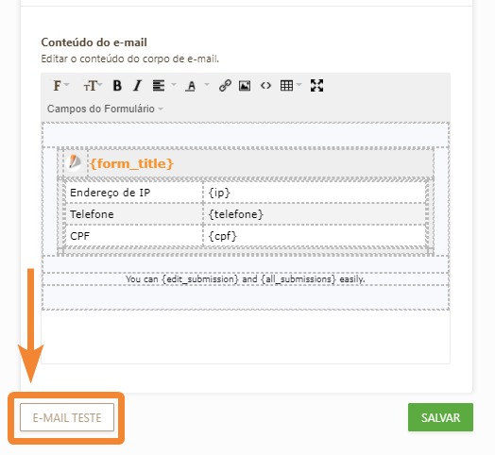Click the {cpf} field value cell
Viewport: 495px width, 455px height.
315,236
